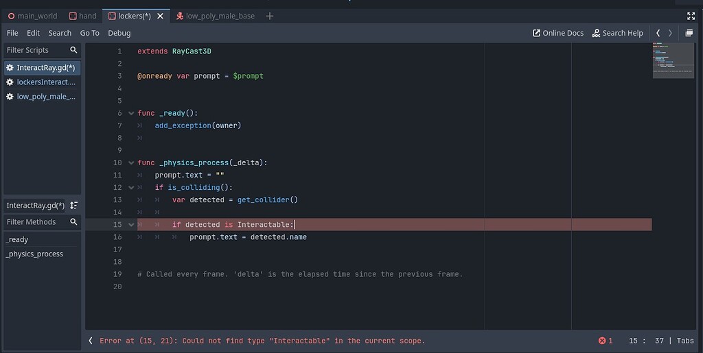703x353 pixels.
Task: Open the File menu
Action: pyautogui.click(x=12, y=33)
